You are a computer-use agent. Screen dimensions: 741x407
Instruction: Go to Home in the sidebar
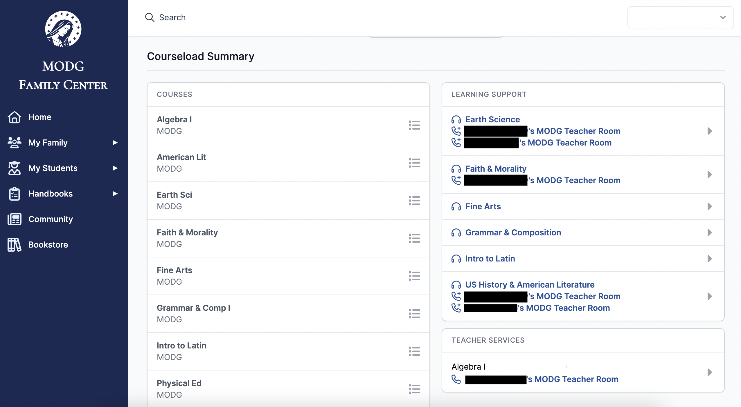click(x=40, y=117)
